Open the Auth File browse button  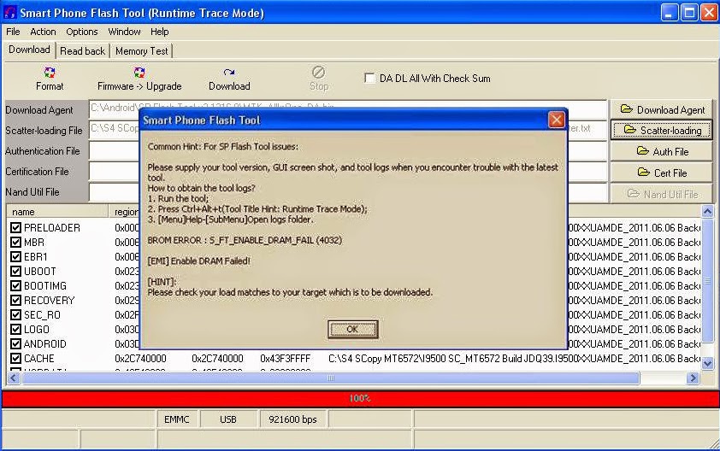tap(662, 151)
